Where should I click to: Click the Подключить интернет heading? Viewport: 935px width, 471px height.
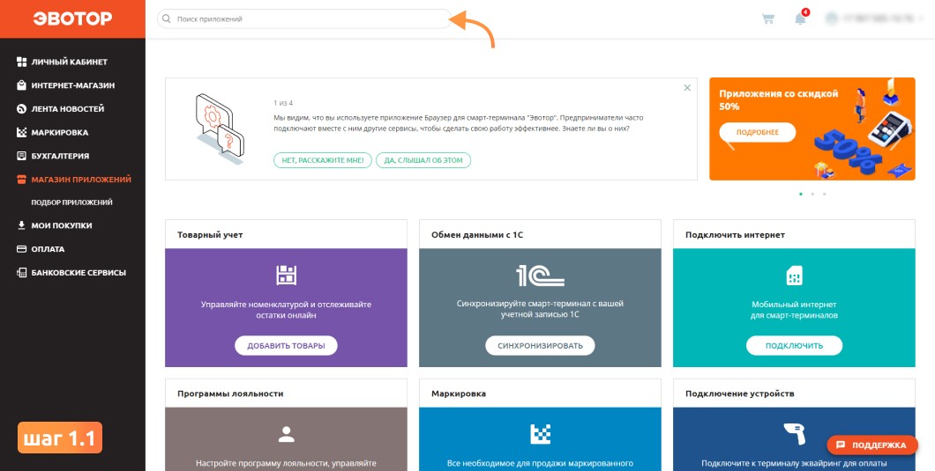(736, 234)
